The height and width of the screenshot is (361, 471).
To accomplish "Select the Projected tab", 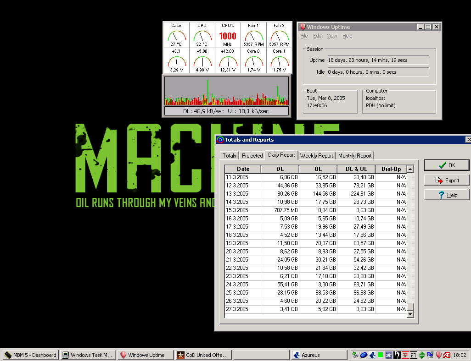I will (x=252, y=156).
